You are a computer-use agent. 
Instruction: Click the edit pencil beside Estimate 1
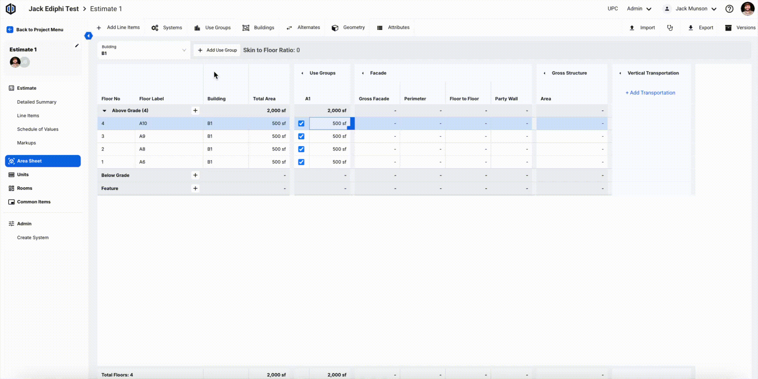coord(77,46)
